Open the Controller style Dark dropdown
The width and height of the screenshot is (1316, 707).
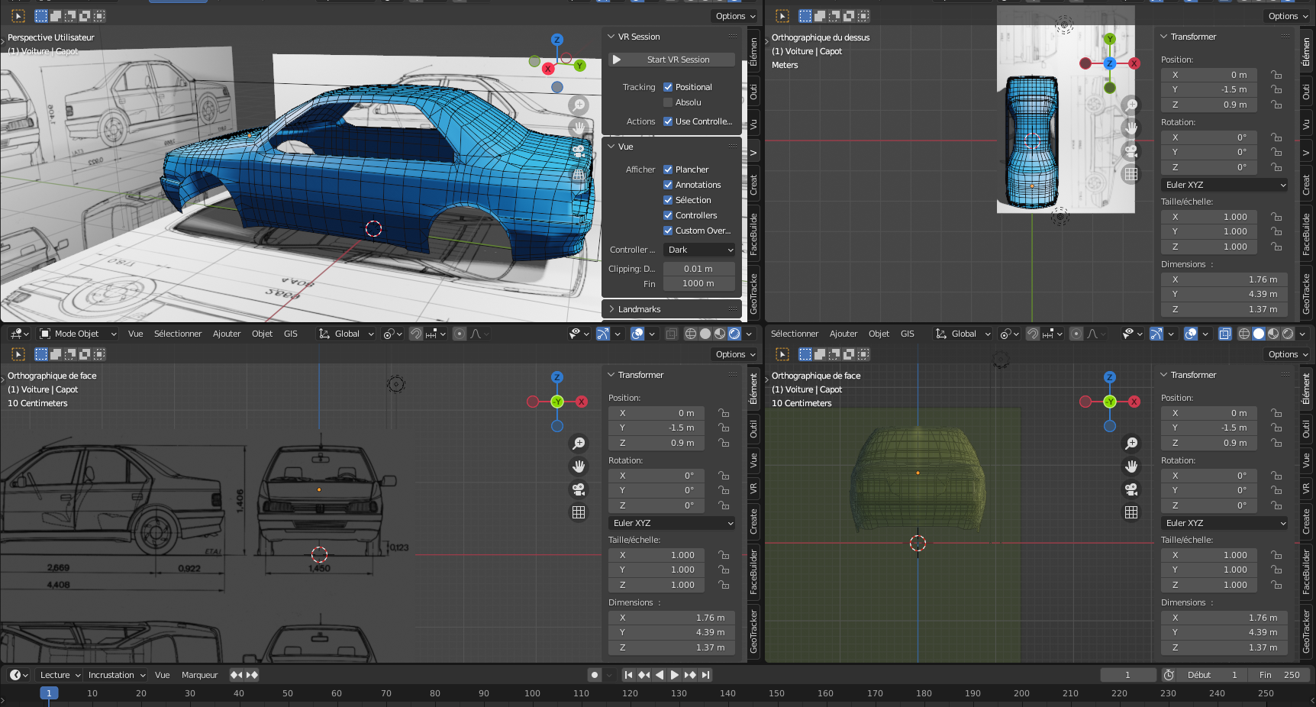tap(699, 250)
